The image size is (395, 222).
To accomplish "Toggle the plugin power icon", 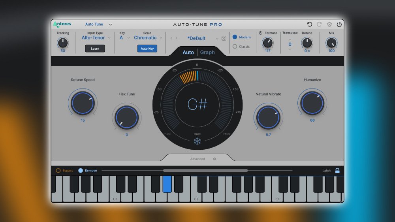I will pos(339,24).
